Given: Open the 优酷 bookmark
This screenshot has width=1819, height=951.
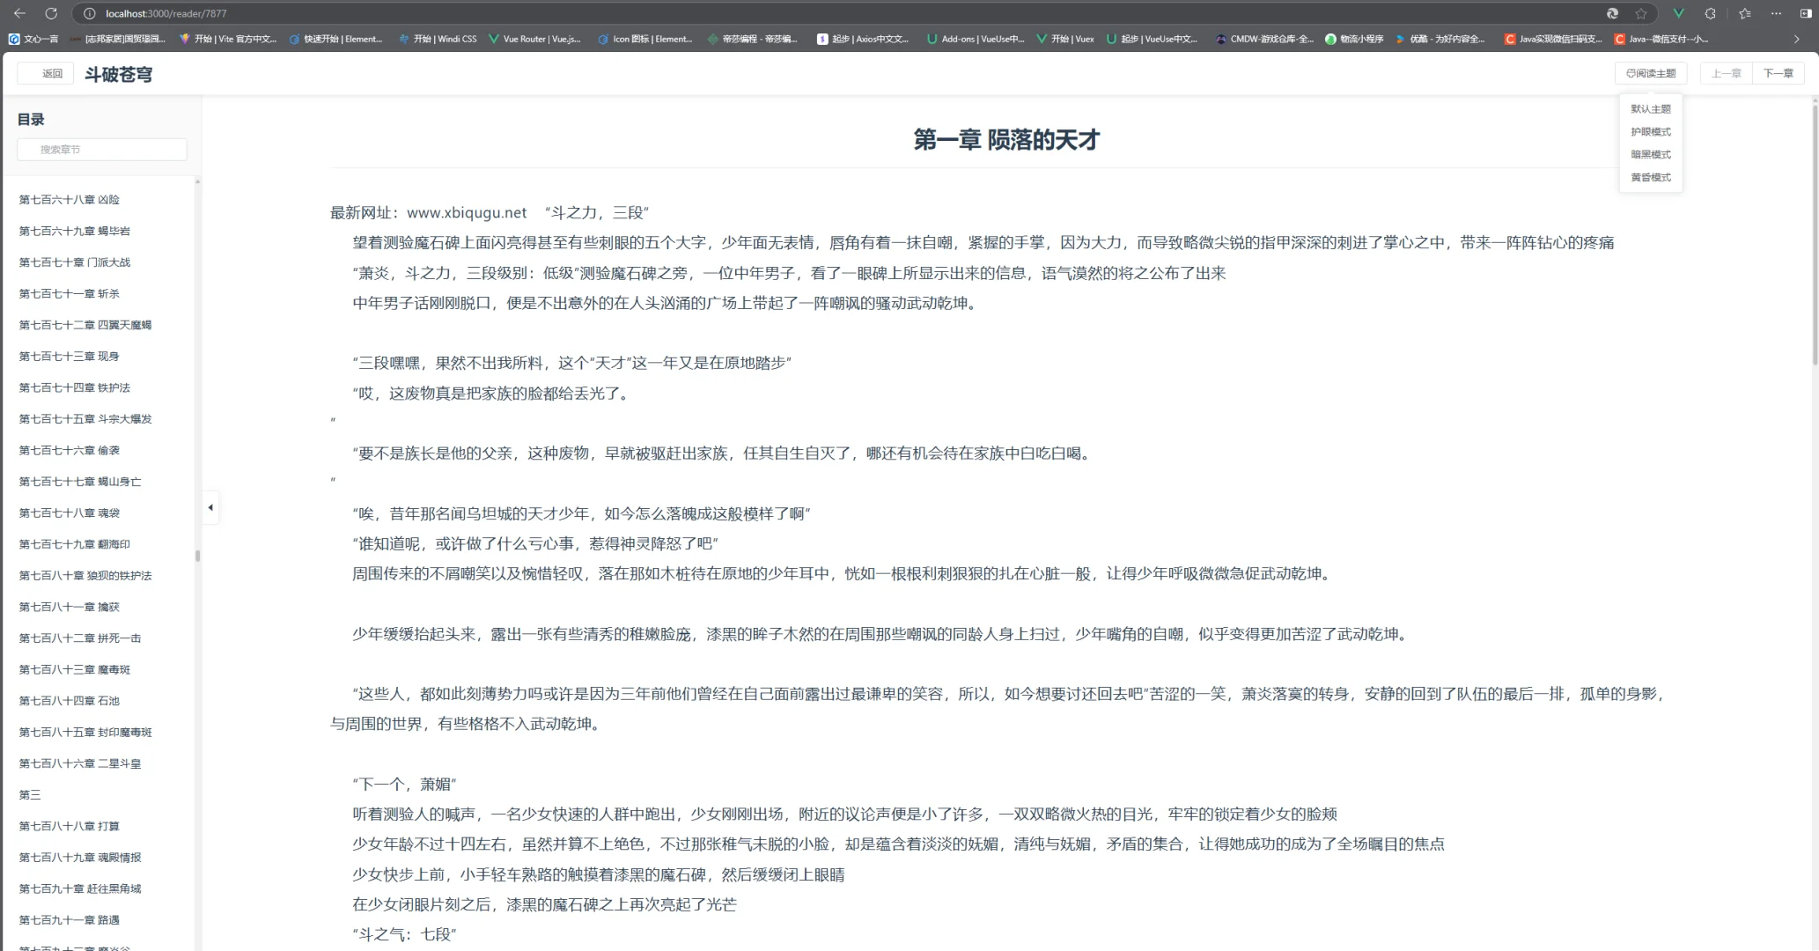Looking at the screenshot, I should pyautogui.click(x=1440, y=39).
